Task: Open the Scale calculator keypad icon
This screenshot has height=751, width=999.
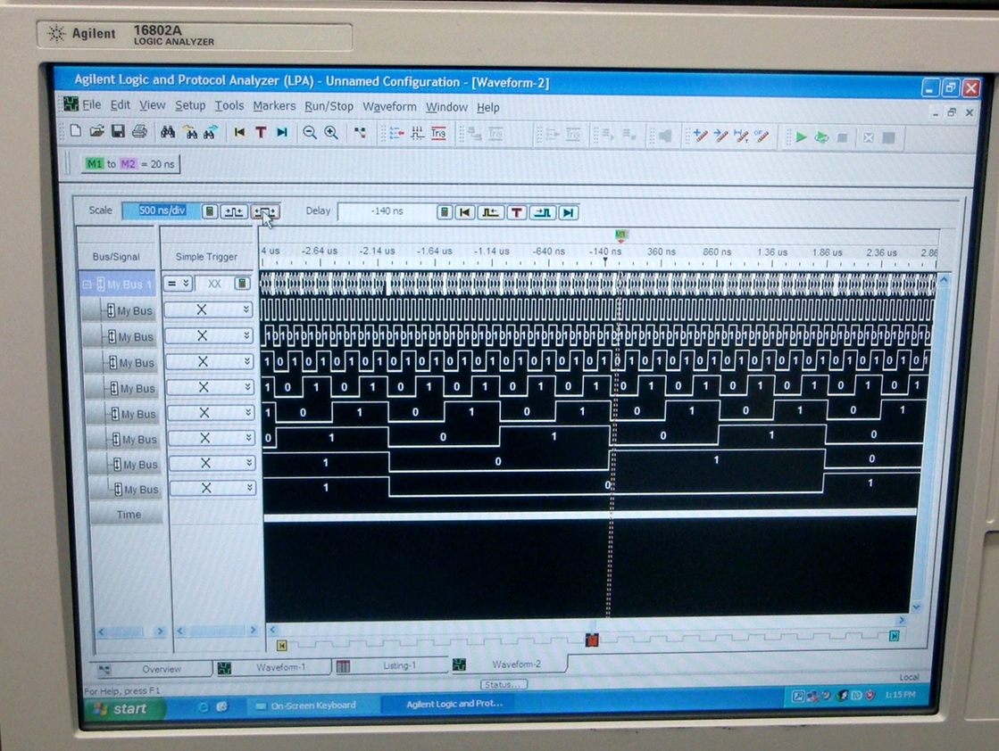Action: (209, 211)
